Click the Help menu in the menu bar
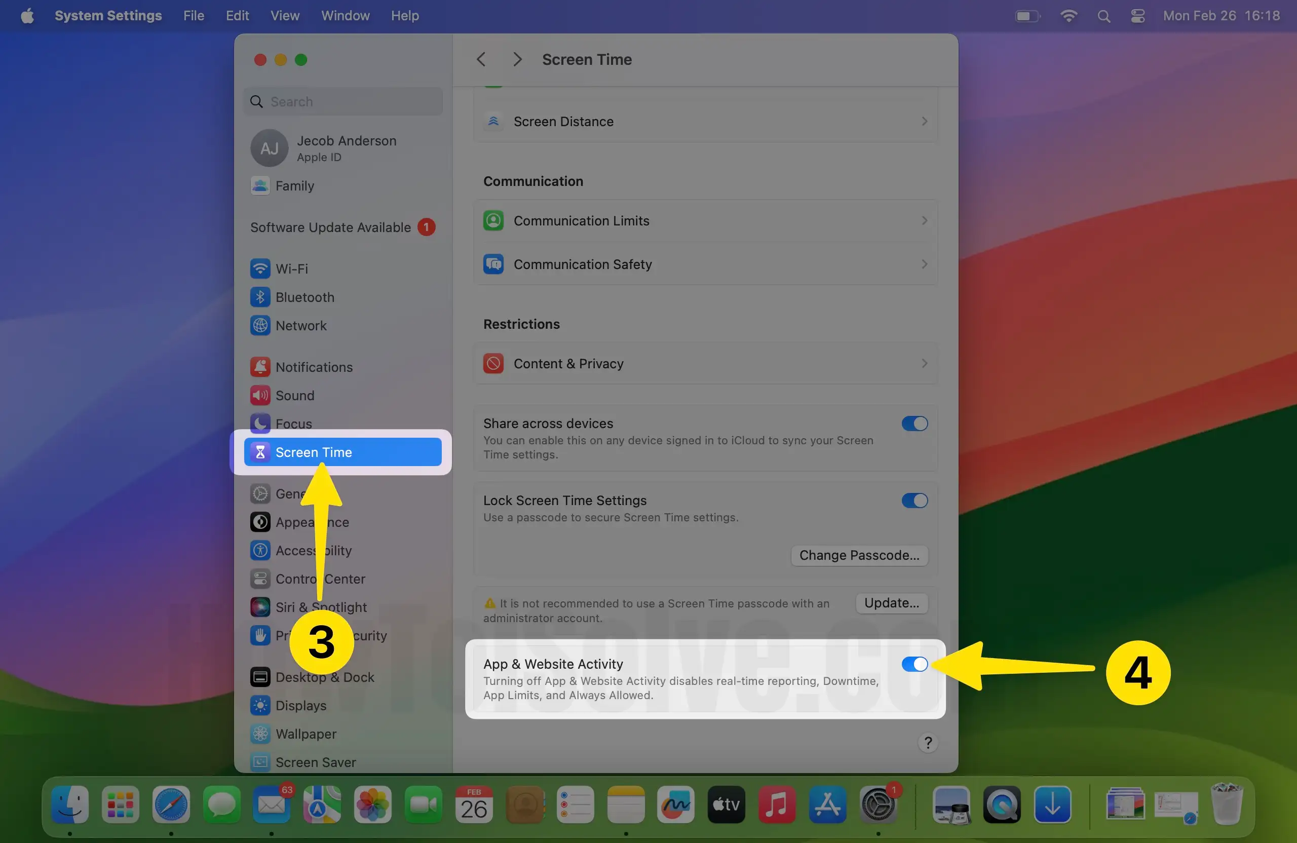Image resolution: width=1297 pixels, height=843 pixels. click(404, 15)
